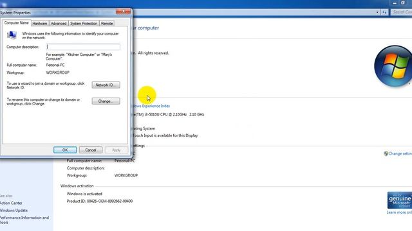Confirm with the OK button
The image size is (412, 231).
(65, 150)
